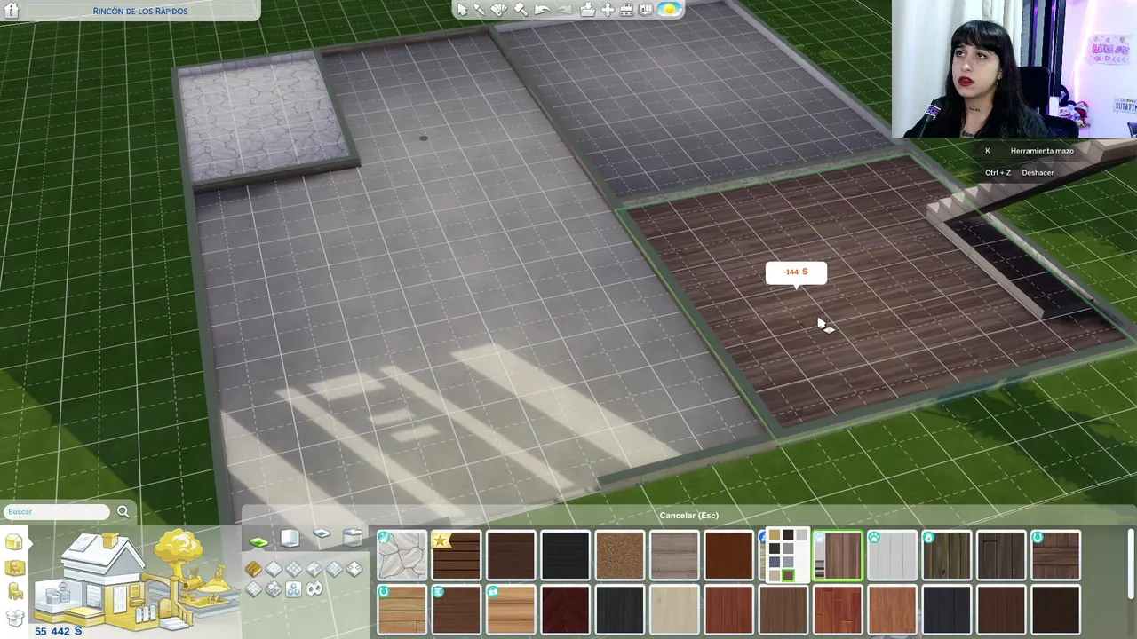Choose the second floor type filter icon
This screenshot has width=1137, height=639.
click(274, 569)
